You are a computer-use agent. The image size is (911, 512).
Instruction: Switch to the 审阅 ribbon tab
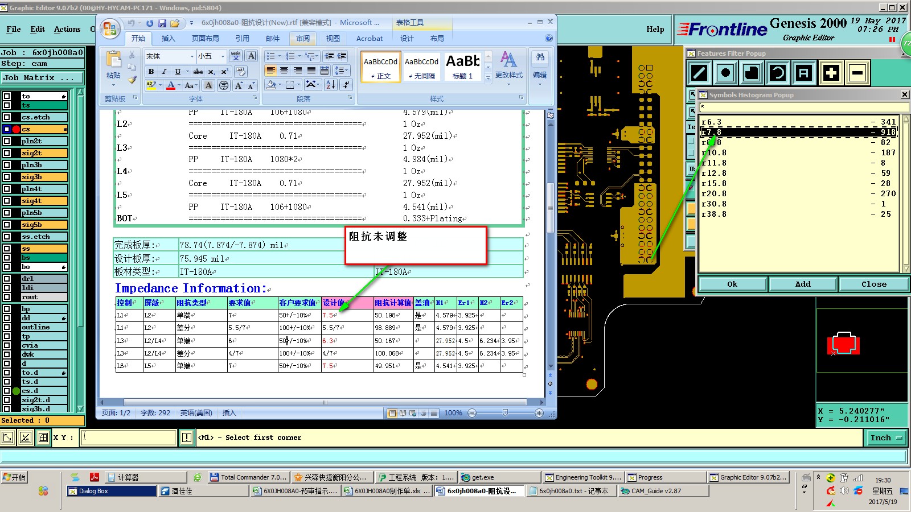coord(303,38)
